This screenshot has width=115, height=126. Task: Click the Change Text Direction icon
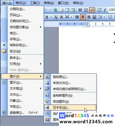pos(86,10)
